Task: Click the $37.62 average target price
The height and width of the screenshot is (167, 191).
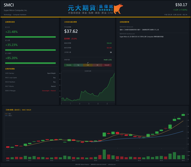Action: coord(71,31)
